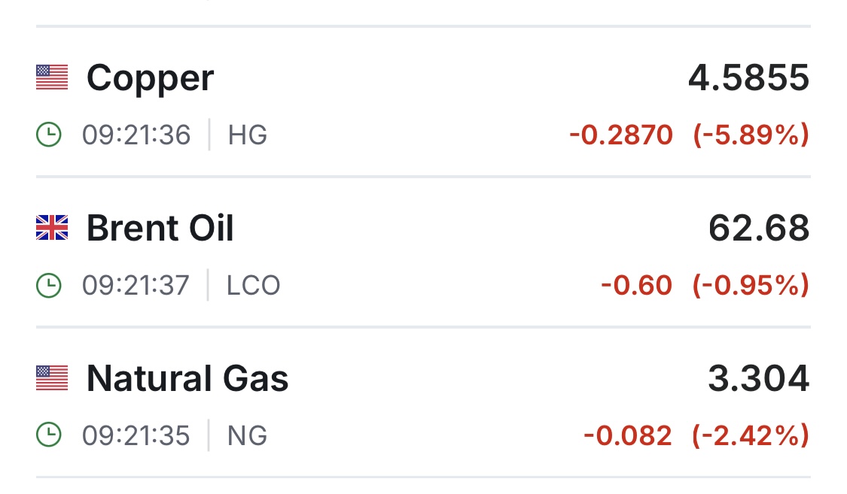Click the HG ticker symbol
Image resolution: width=847 pixels, height=494 pixels.
point(248,135)
